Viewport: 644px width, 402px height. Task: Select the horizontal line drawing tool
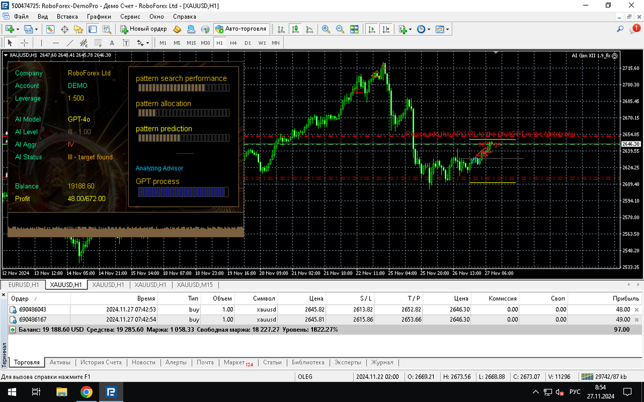click(56, 43)
